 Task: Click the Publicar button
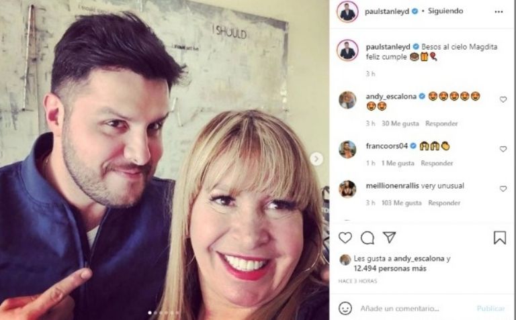(490, 308)
